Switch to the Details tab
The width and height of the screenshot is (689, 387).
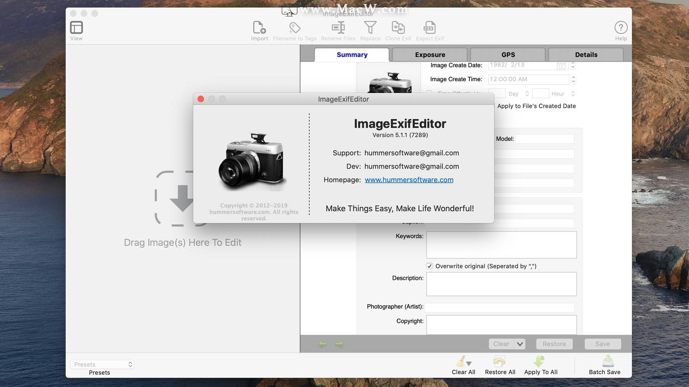point(586,55)
